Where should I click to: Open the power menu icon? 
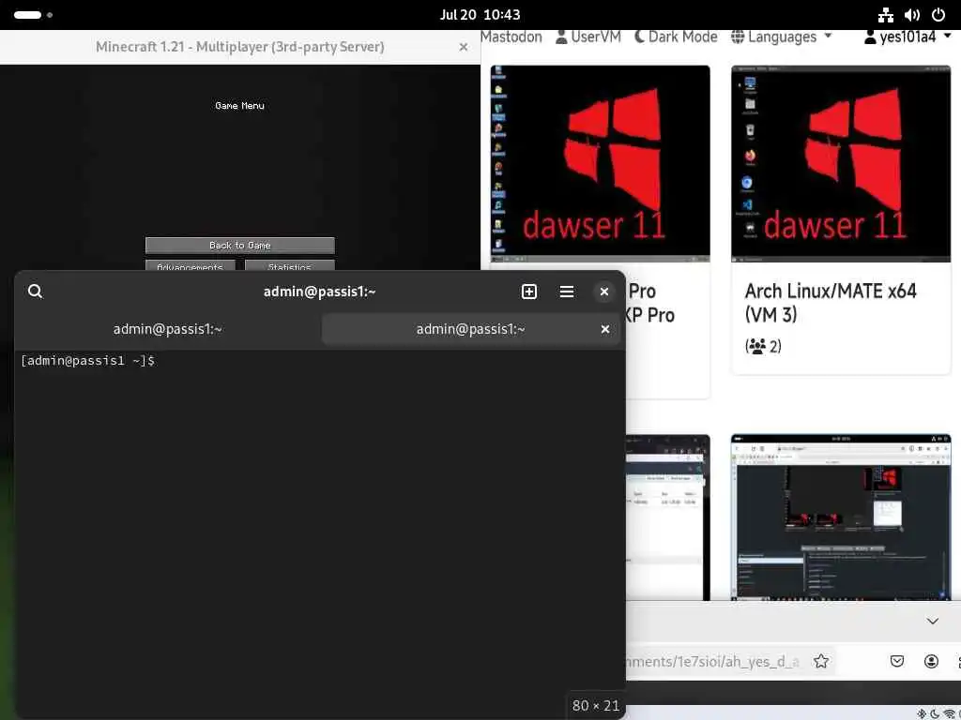[x=938, y=15]
